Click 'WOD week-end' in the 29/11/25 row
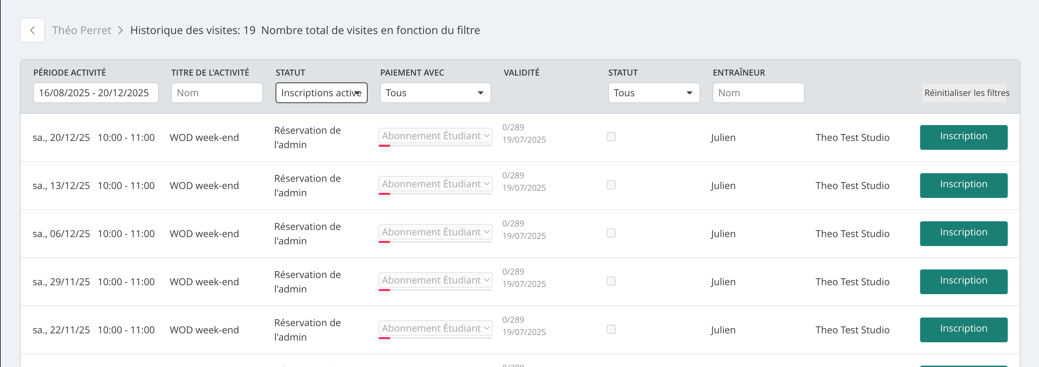 click(x=204, y=281)
